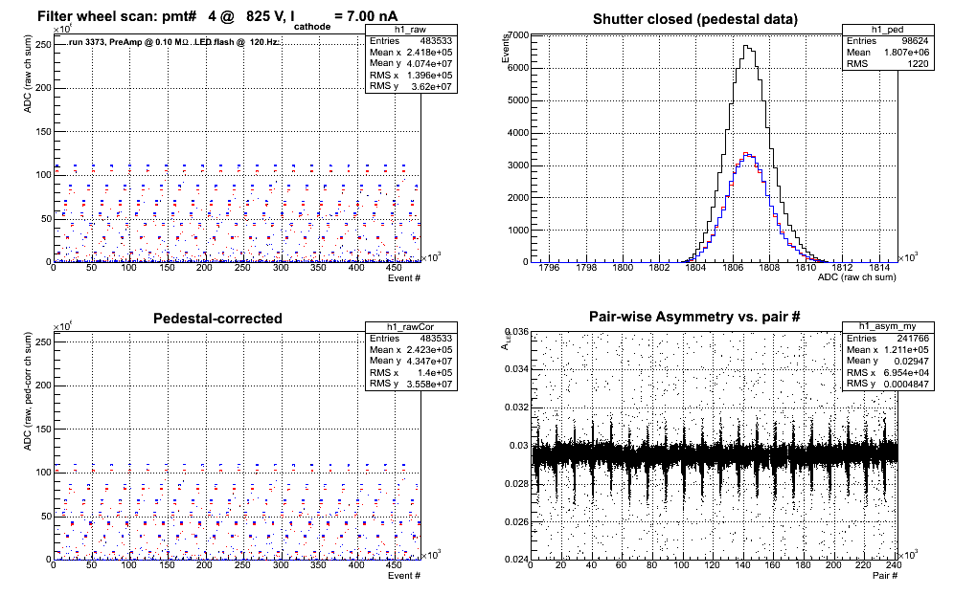
Task: Click the 'Events' y-axis label on pedestal plot
Action: coord(505,49)
